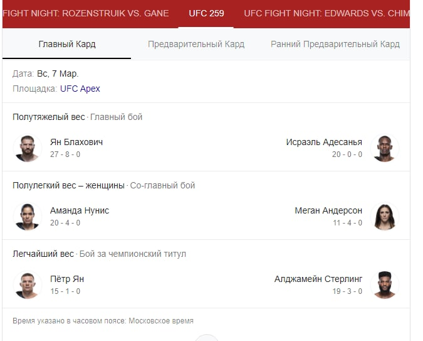
Task: Switch to the Главный Кард tab
Action: (x=67, y=45)
